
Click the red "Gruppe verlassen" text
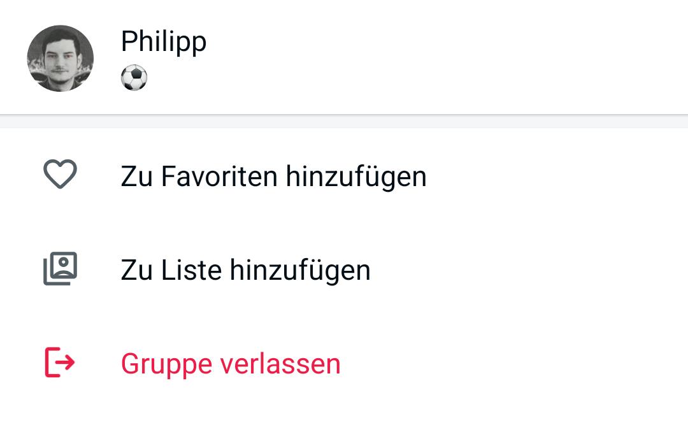[x=231, y=364]
